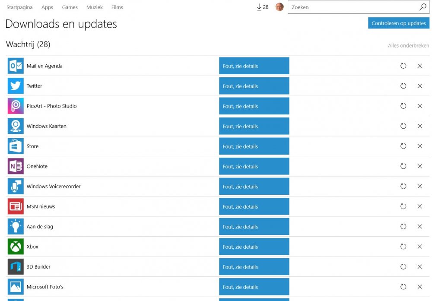The image size is (432, 301).
Task: Retry the 3D Builder download
Action: pos(403,267)
